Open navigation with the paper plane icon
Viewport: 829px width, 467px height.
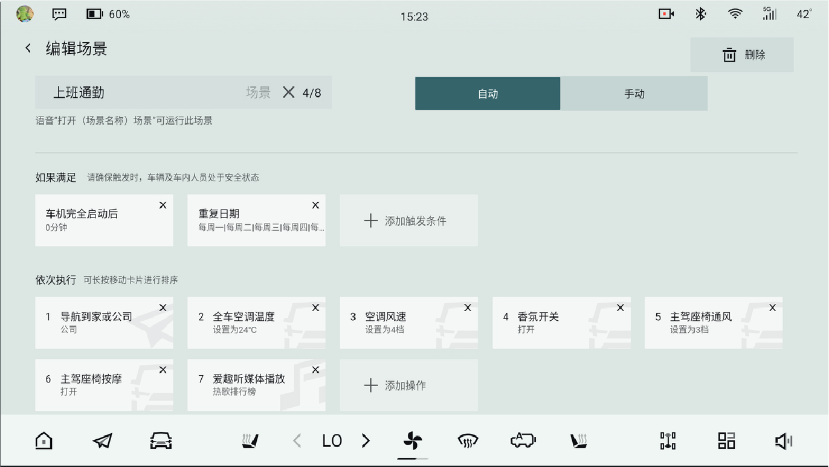pyautogui.click(x=102, y=441)
